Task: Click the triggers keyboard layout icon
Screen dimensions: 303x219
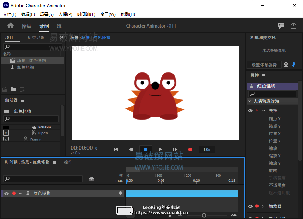Action: tap(6, 111)
